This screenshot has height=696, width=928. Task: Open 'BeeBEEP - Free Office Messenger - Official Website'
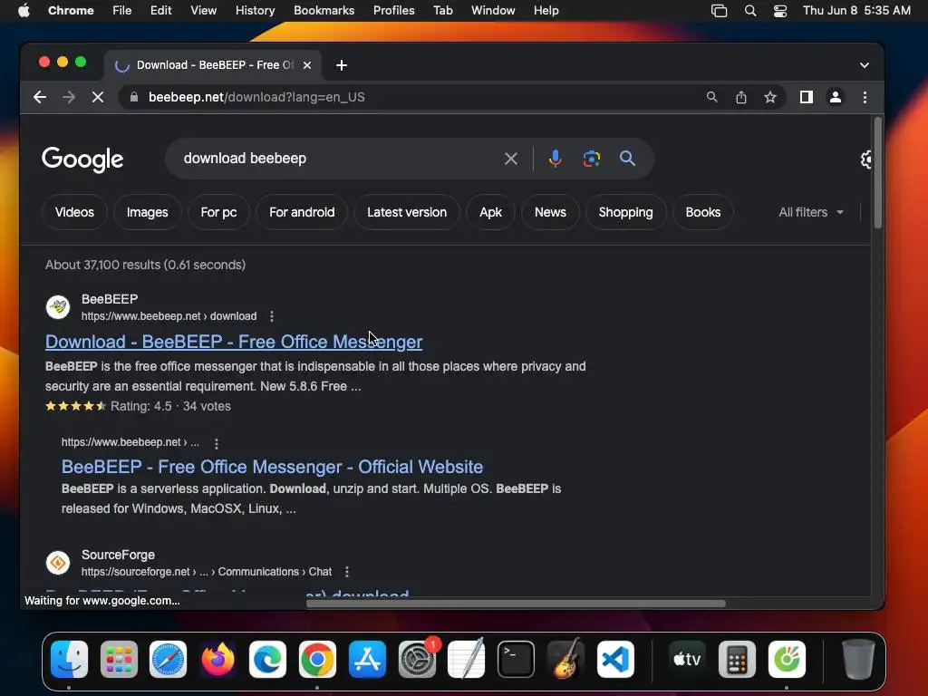coord(272,467)
